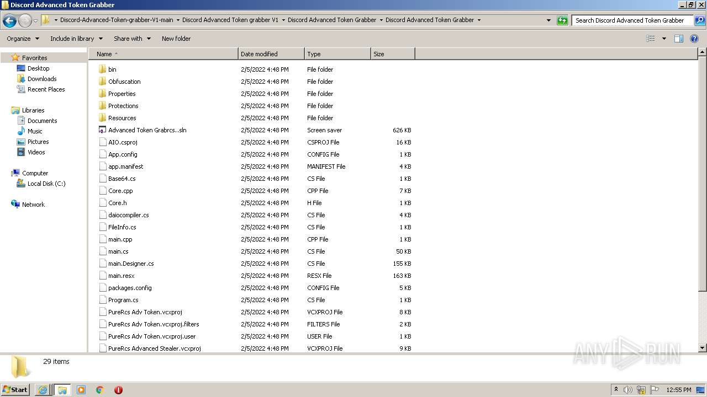Select the Base64.cs file

(122, 179)
